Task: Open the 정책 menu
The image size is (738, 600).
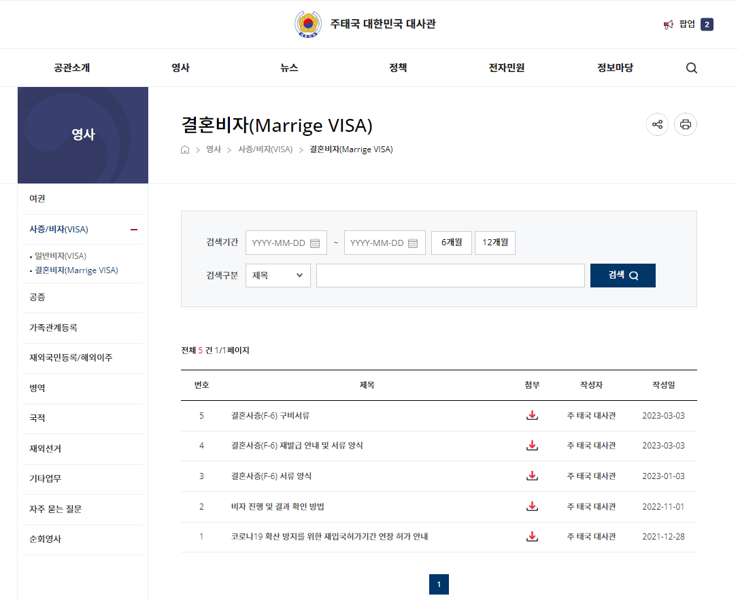Action: 398,68
